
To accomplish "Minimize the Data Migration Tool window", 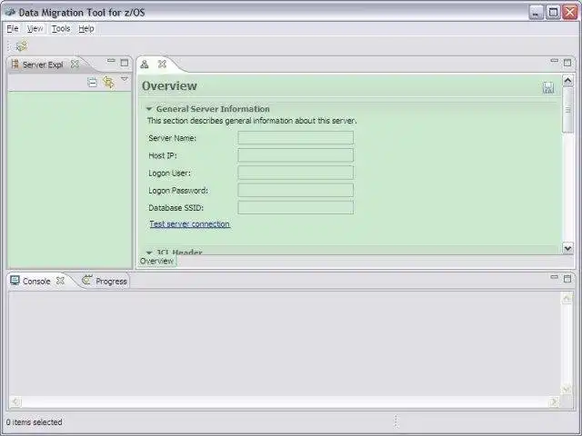I will point(537,13).
